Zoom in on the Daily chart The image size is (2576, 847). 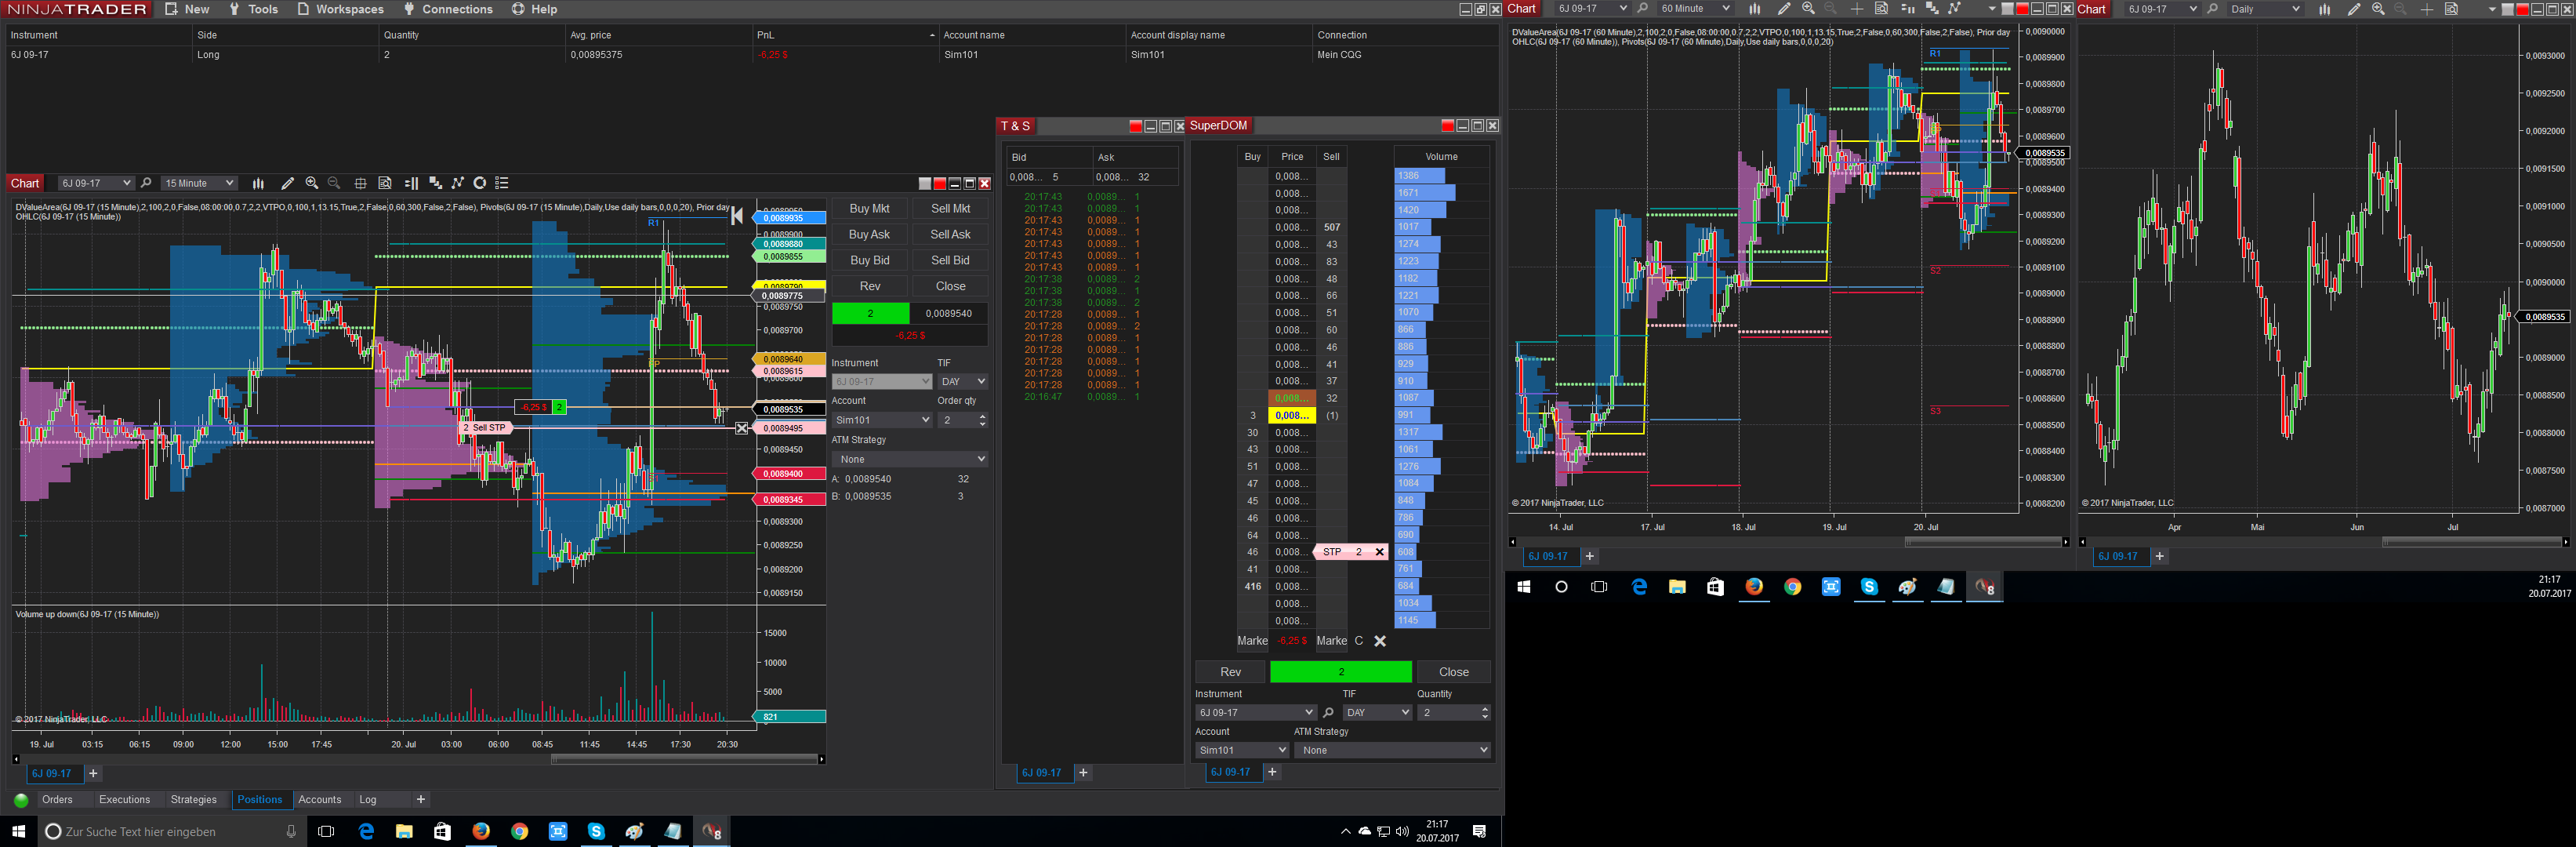tap(2378, 9)
